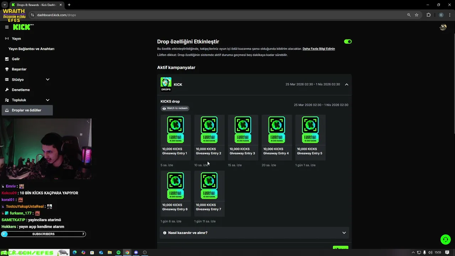The height and width of the screenshot is (256, 455).
Task: Click the 'KICKS drop' title text
Action: click(170, 102)
